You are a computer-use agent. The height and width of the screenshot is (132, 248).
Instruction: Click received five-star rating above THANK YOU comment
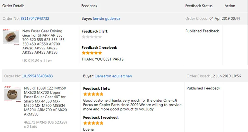[92, 53]
